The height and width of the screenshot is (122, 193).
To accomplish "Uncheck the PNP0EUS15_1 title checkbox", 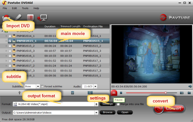I will point(10,41).
